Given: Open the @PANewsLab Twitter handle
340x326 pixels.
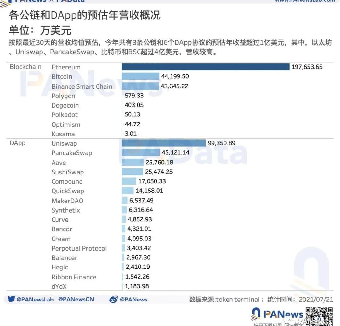Looking at the screenshot, I should pyautogui.click(x=35, y=299).
